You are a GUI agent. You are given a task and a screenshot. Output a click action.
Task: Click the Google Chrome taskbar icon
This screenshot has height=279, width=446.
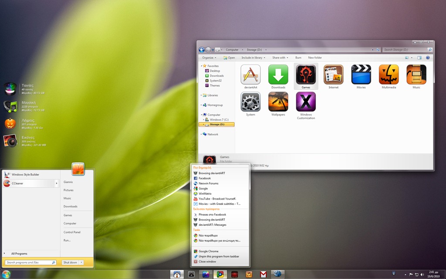click(220, 275)
